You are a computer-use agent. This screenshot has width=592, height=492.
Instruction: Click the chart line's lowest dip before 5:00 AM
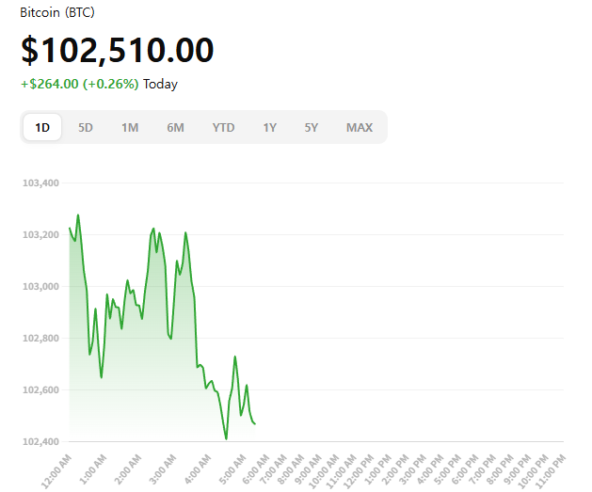pos(226,438)
